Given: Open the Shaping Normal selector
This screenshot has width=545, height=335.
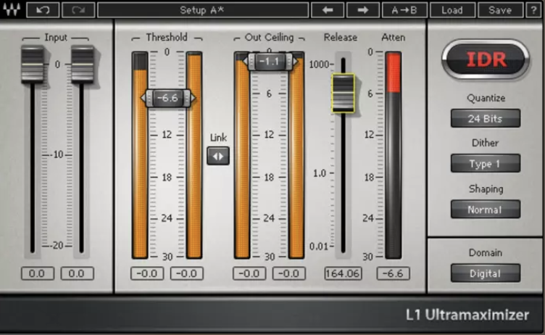Looking at the screenshot, I should click(486, 209).
